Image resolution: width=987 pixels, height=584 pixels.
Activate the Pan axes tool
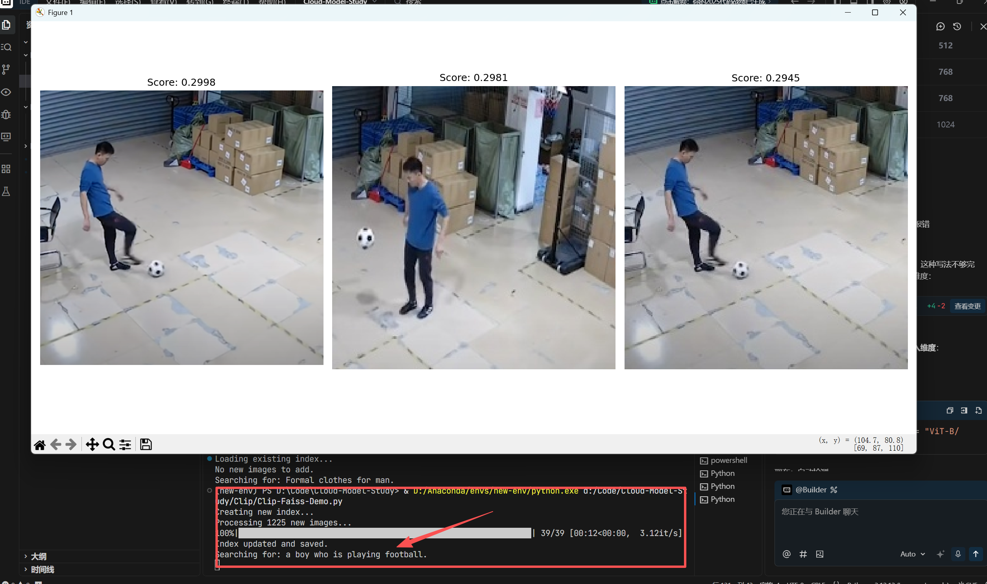[x=92, y=445]
